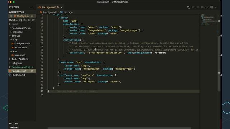Open the github.com swift-server guides link
The height and width of the screenshot is (129, 230).
pos(130,49)
